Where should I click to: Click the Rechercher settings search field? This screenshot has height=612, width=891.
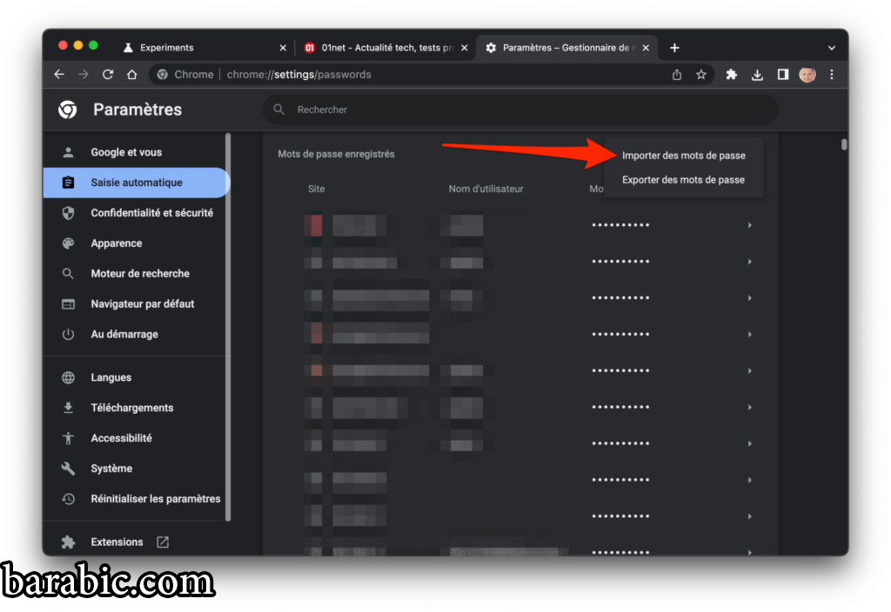tap(522, 110)
